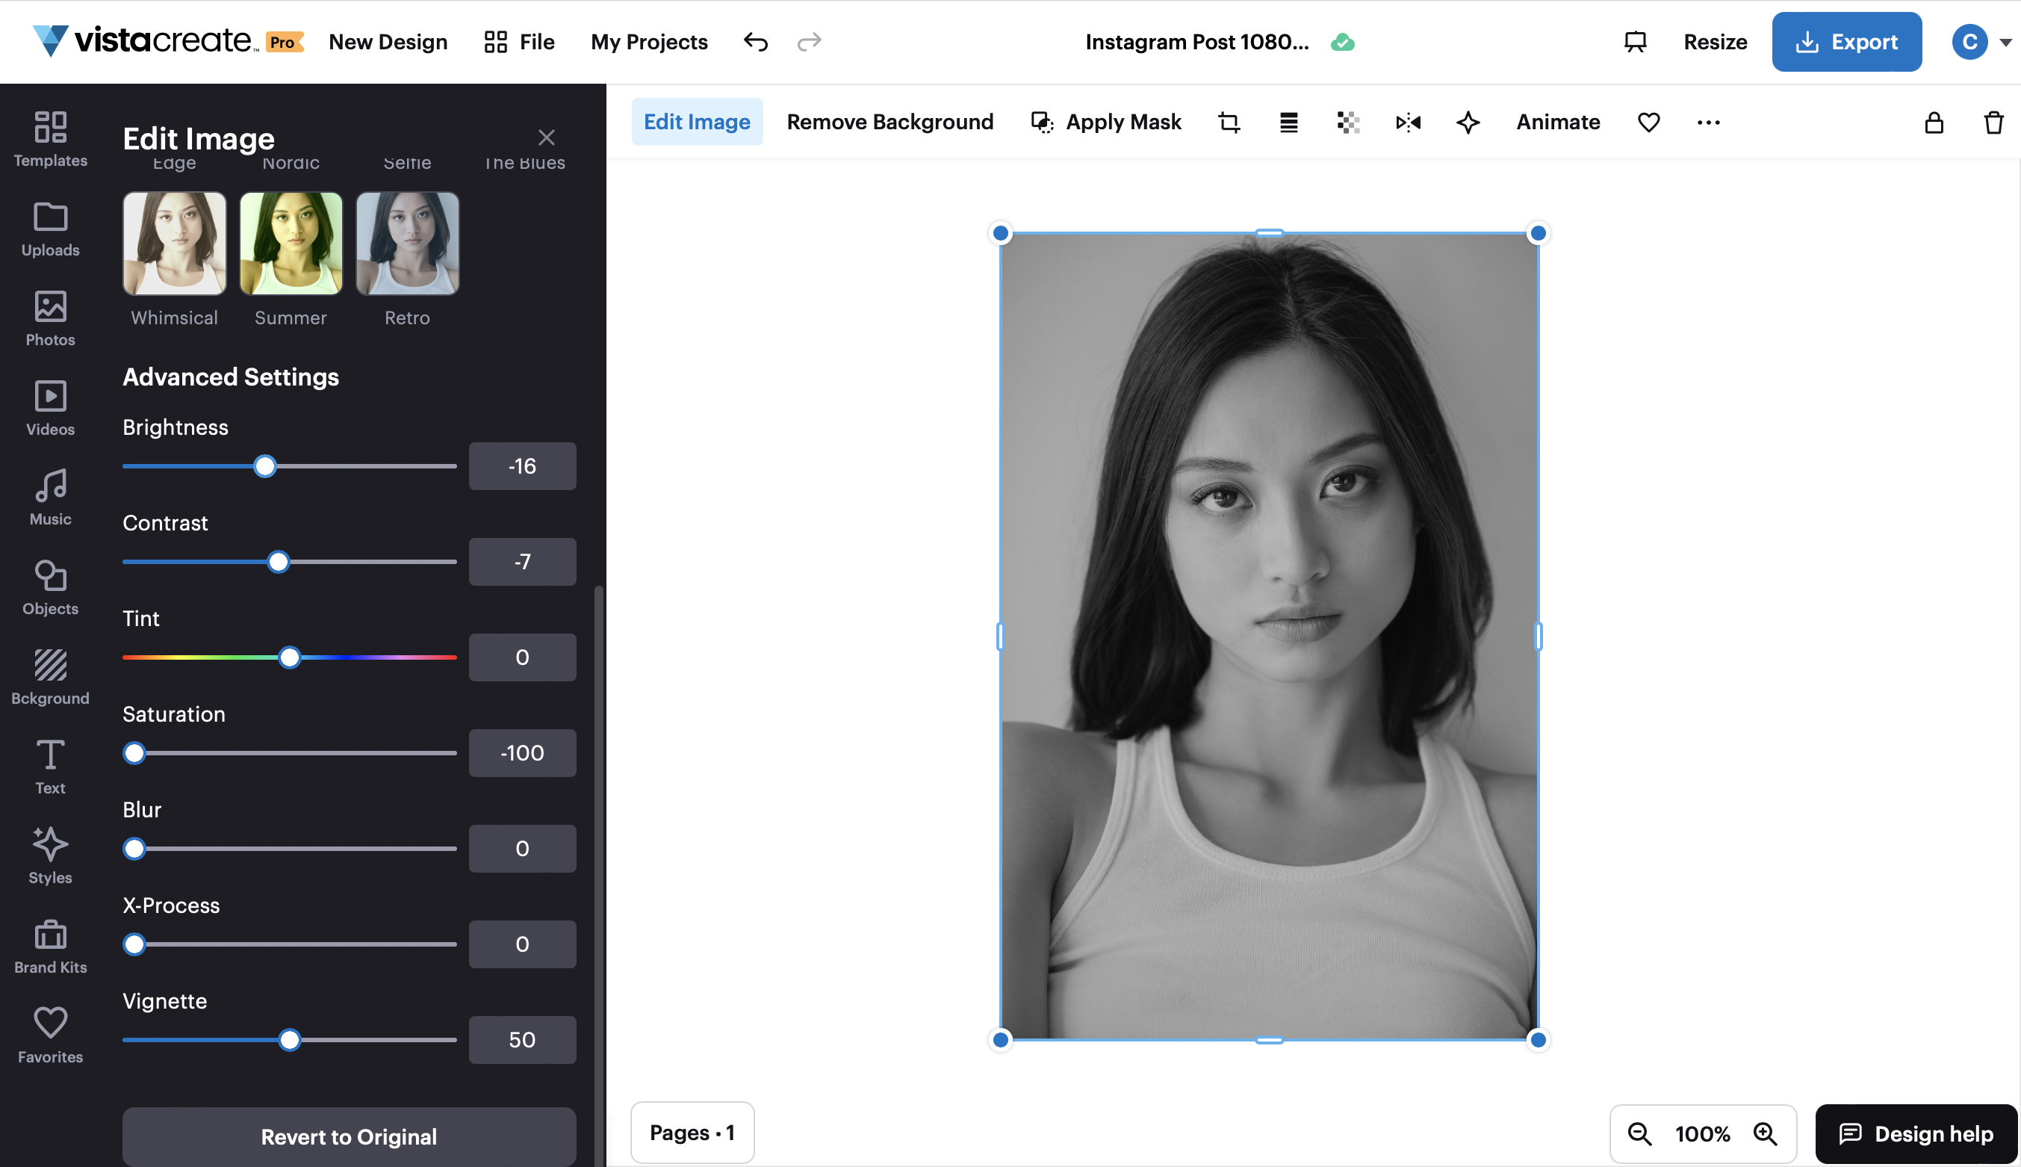Open the My Projects menu
2021x1167 pixels.
648,42
